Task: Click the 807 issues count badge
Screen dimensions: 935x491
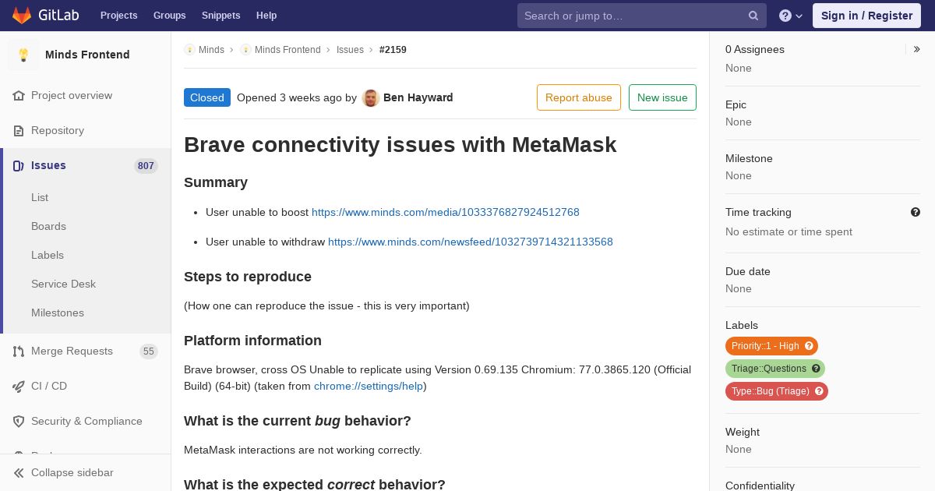Action: 146,166
